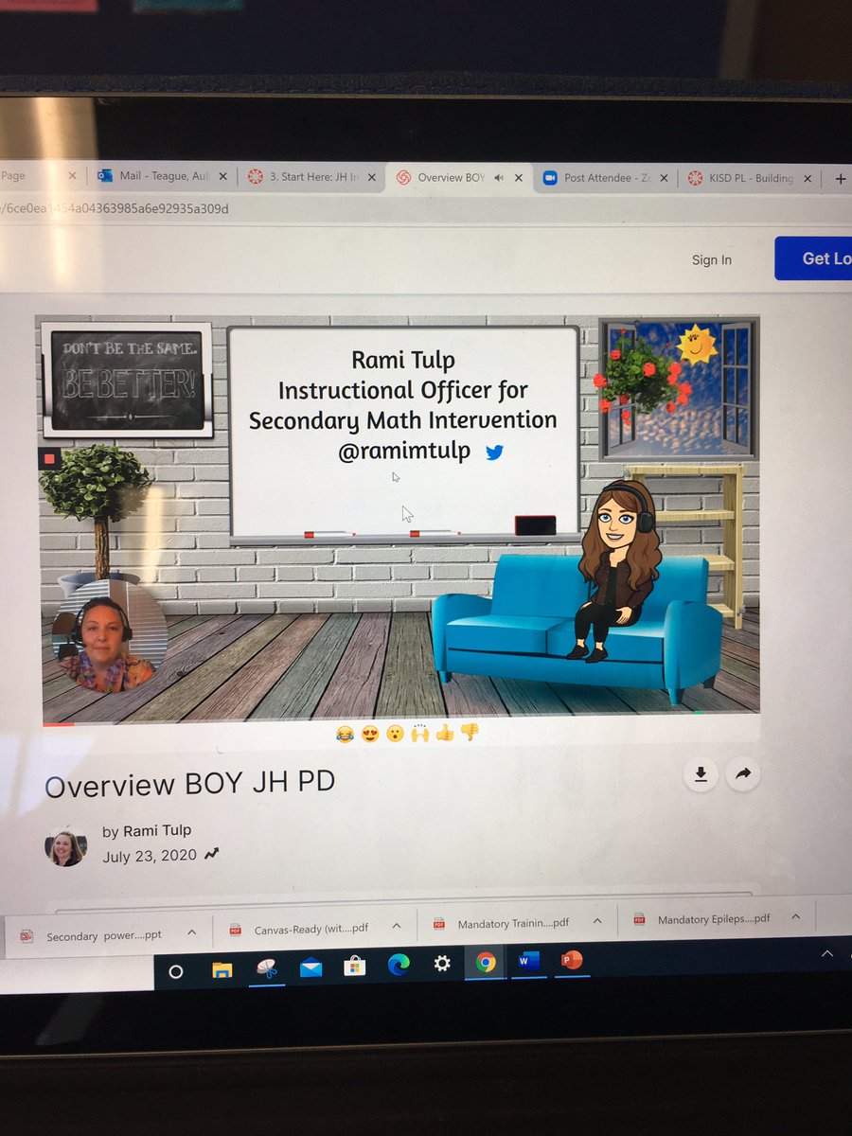Switch to Mail - Teague tab
This screenshot has height=1136, width=852.
161,176
